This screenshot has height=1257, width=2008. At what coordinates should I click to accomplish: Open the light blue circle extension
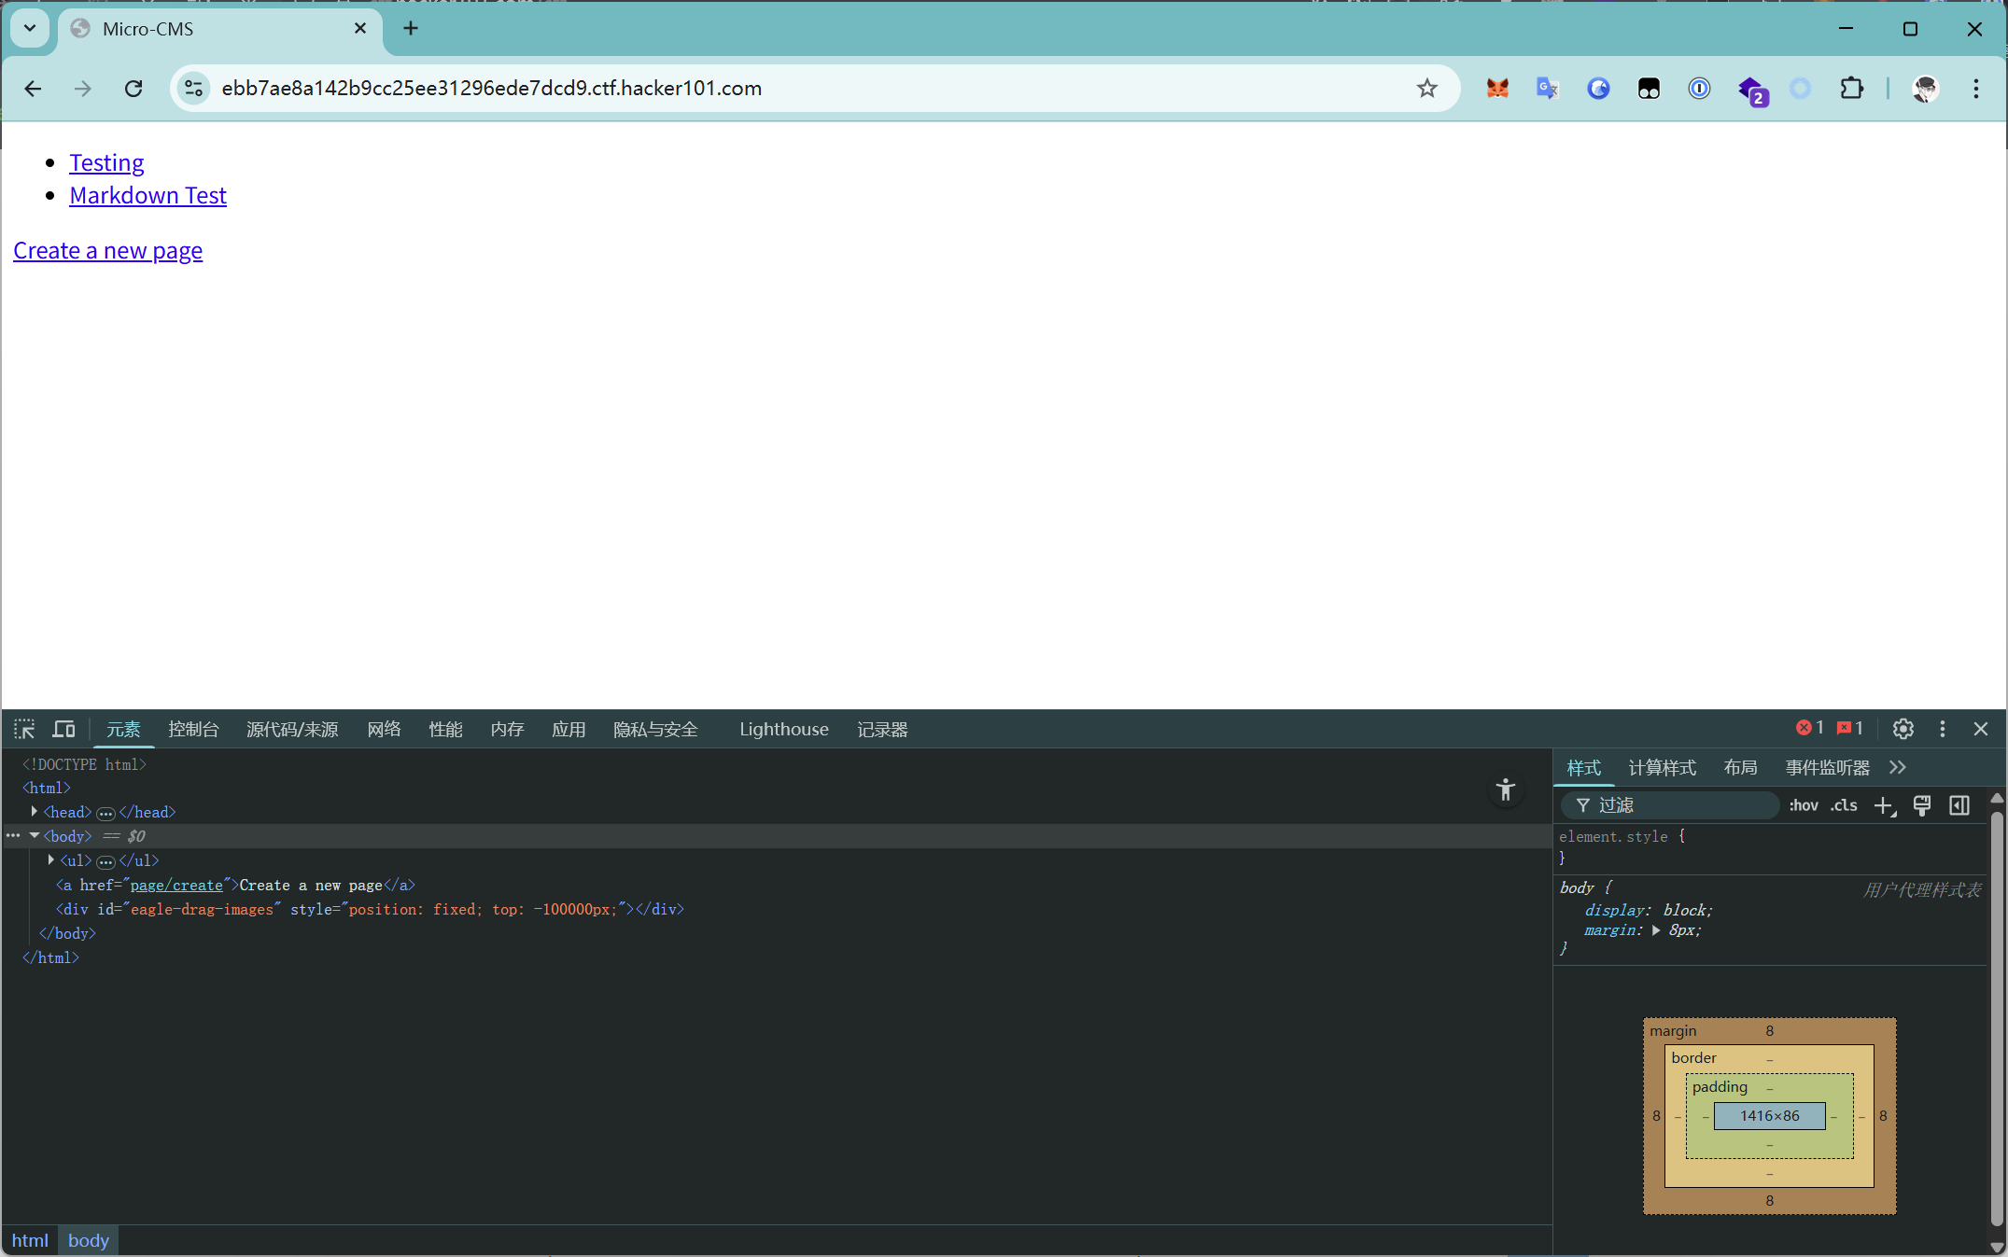(x=1801, y=89)
